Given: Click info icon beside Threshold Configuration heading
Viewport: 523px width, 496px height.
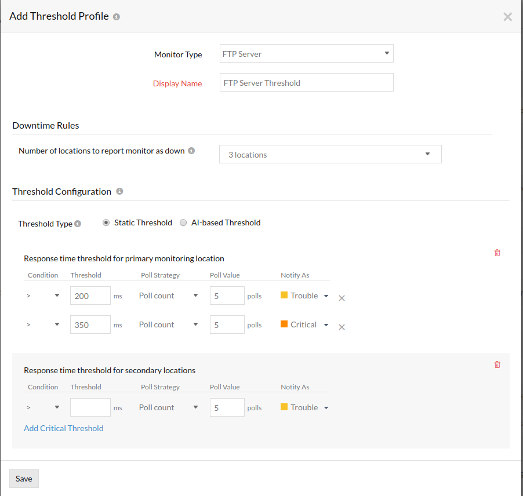Looking at the screenshot, I should pyautogui.click(x=119, y=191).
